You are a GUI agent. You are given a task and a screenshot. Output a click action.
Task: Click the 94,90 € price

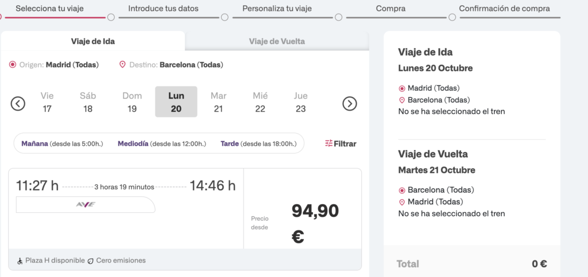pos(315,223)
